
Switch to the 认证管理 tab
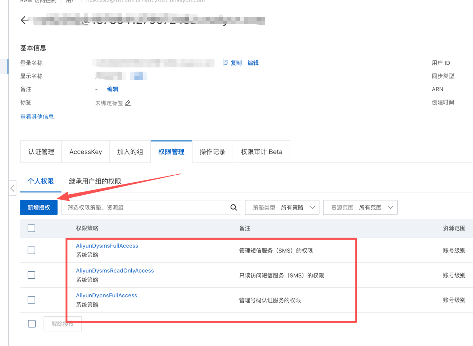[41, 152]
